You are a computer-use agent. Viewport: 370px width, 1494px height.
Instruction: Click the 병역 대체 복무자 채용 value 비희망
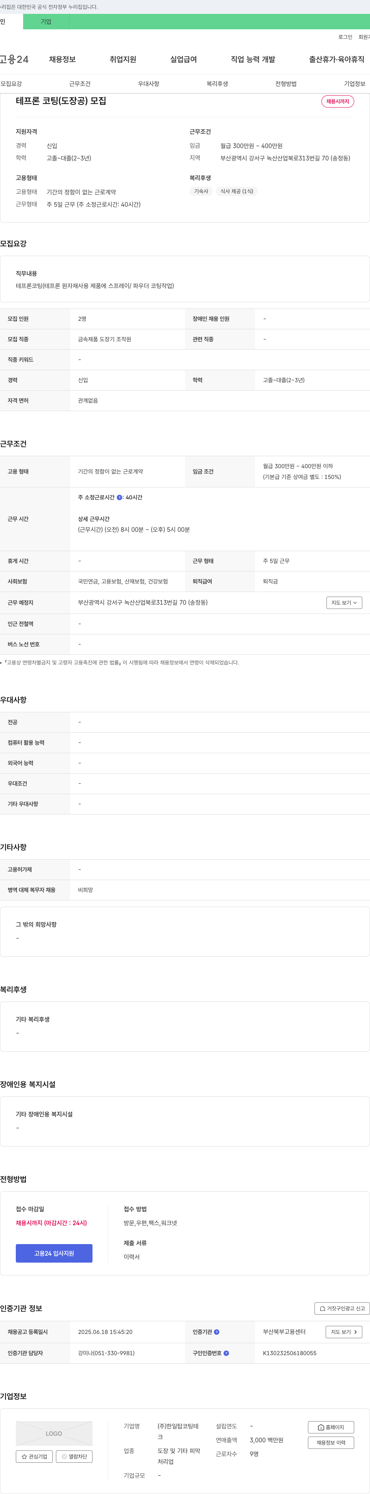pos(85,890)
